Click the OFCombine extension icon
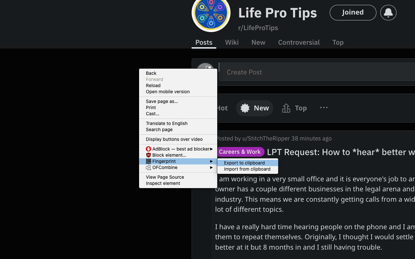Image resolution: width=415 pixels, height=259 pixels. click(x=148, y=167)
